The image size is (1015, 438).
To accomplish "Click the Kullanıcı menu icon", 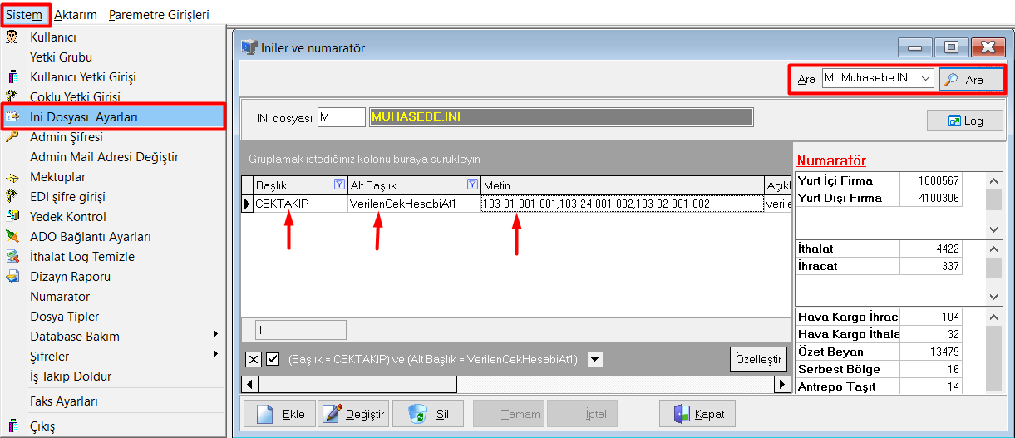I will pos(12,37).
